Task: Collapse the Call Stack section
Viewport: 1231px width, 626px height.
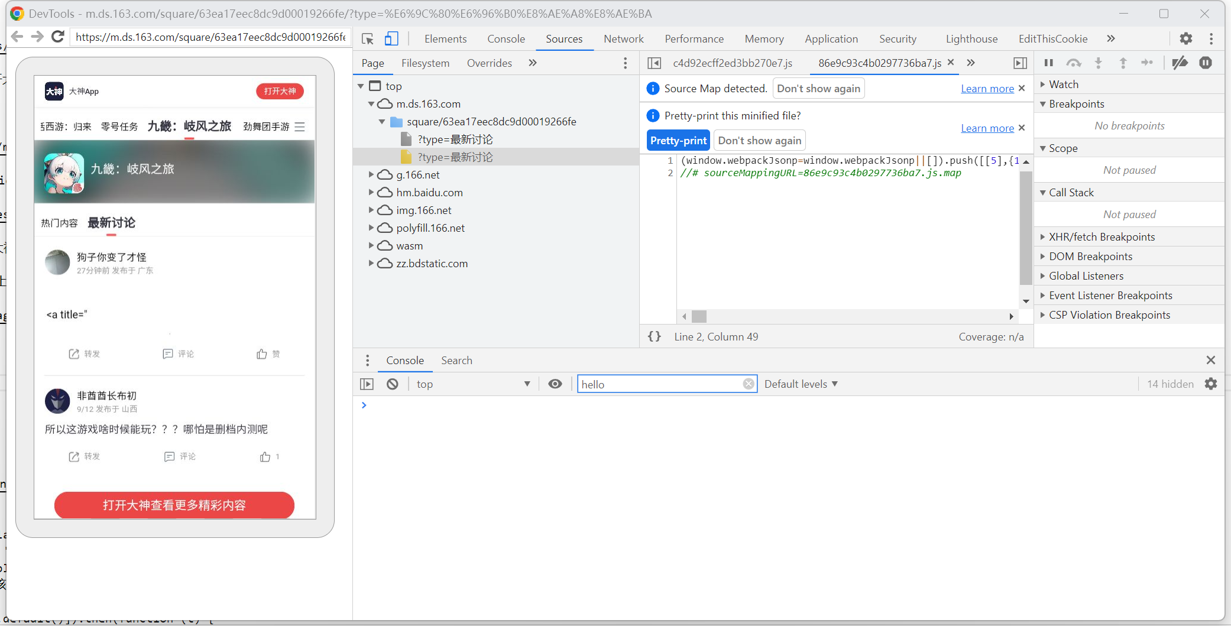Action: (x=1043, y=193)
